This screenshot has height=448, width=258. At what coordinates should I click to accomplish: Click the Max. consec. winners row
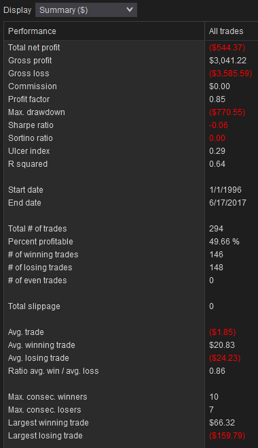click(x=131, y=397)
